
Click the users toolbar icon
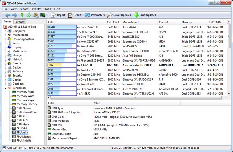pyautogui.click(x=36, y=15)
